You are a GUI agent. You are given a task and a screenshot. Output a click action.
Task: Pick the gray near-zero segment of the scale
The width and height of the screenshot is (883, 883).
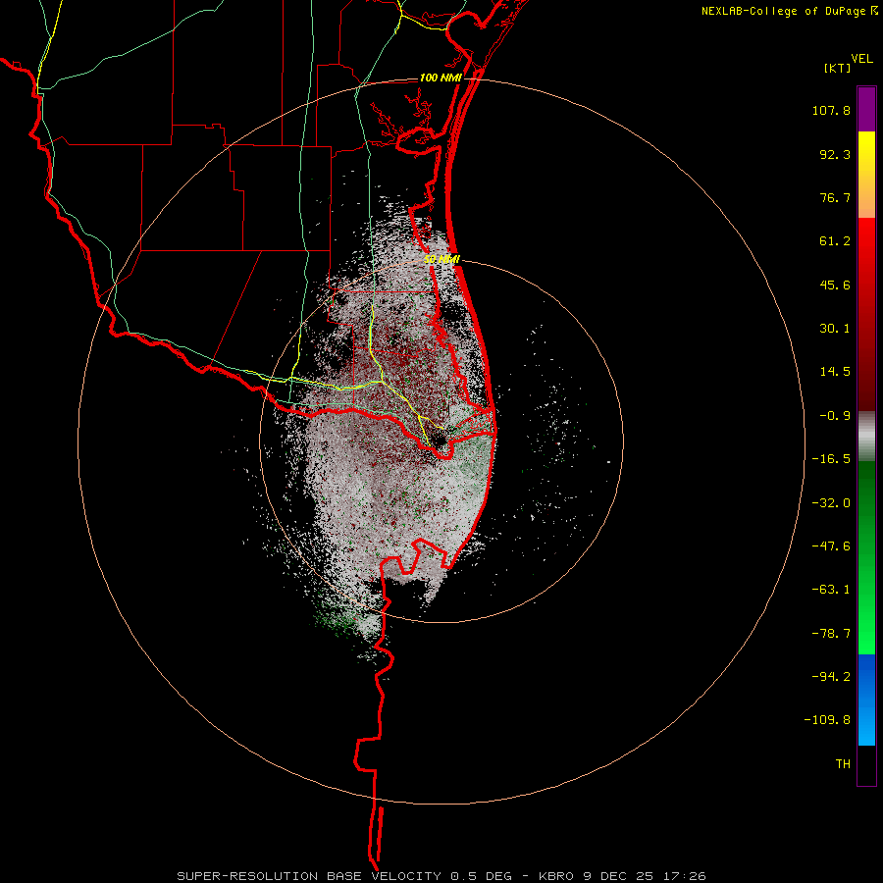pos(866,436)
